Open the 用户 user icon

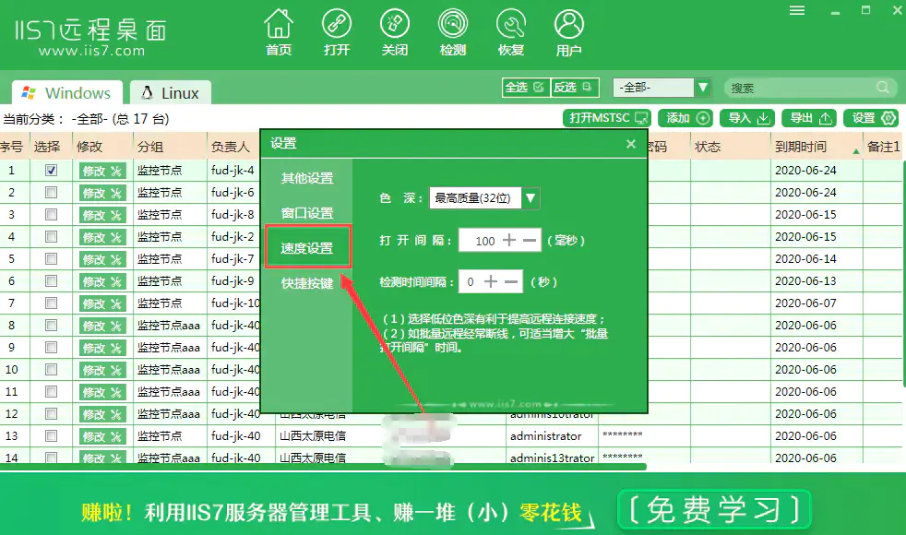tap(569, 33)
